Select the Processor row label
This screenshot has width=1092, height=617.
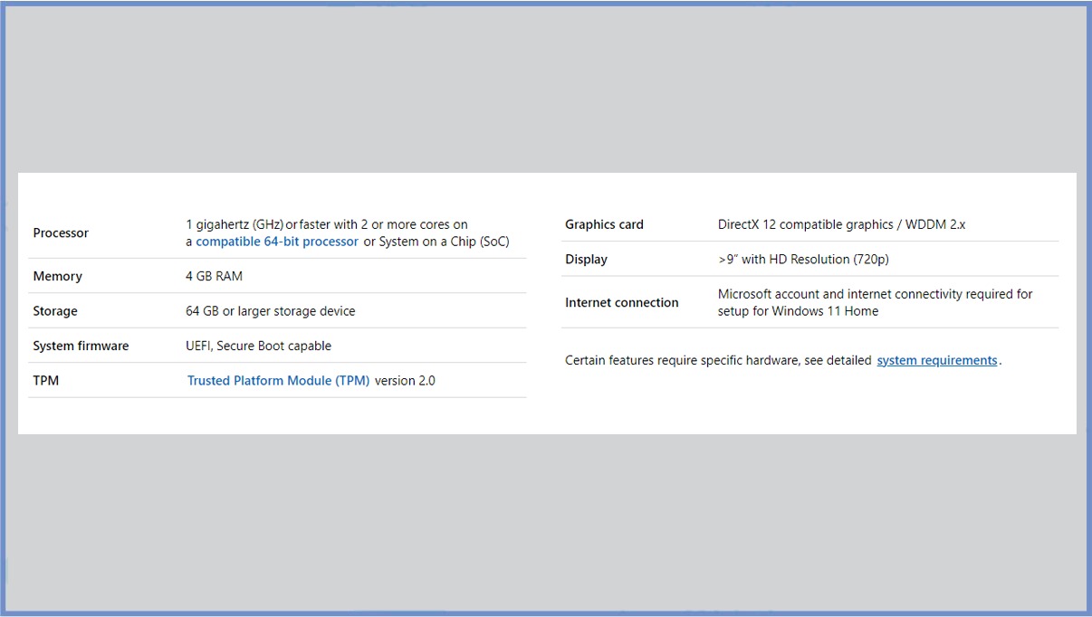pyautogui.click(x=61, y=233)
